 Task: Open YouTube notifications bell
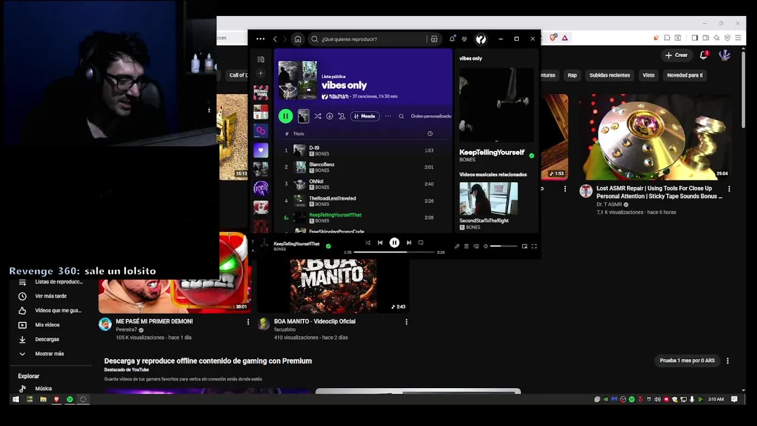pyautogui.click(x=704, y=55)
